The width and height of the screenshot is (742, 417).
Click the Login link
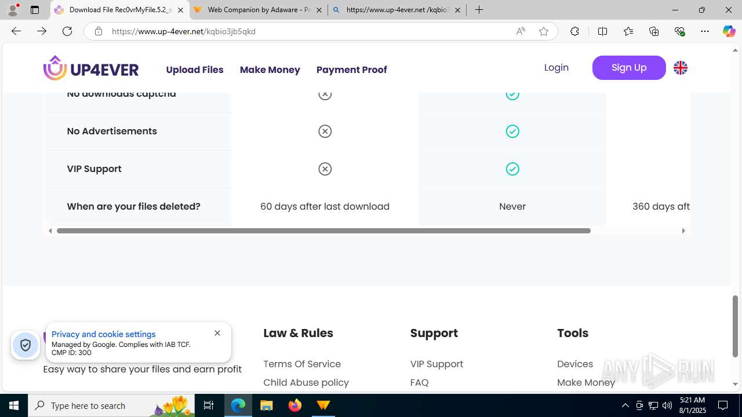tap(556, 68)
